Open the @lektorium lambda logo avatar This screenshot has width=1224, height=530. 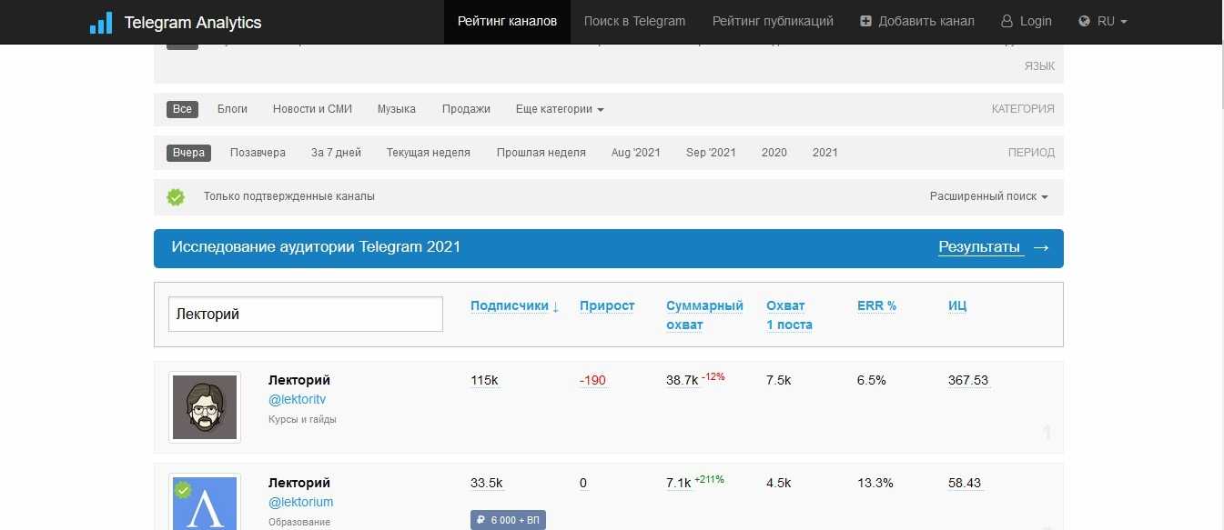pyautogui.click(x=205, y=504)
